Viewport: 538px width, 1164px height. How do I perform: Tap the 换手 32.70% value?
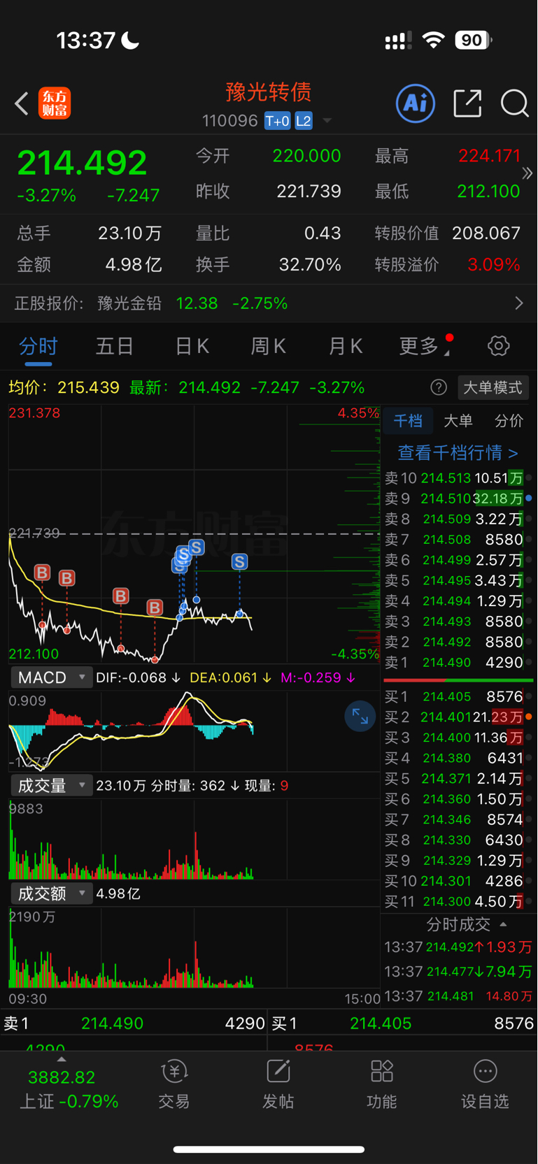(310, 265)
